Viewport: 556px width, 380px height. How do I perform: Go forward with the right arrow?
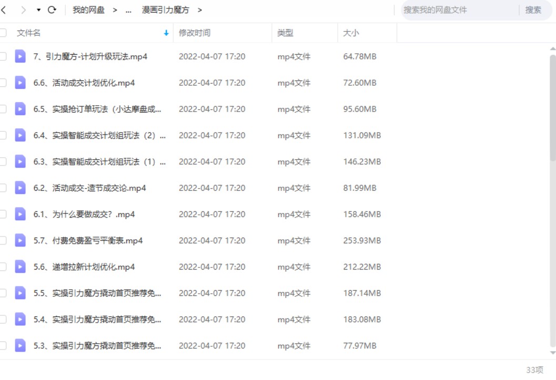tap(23, 10)
